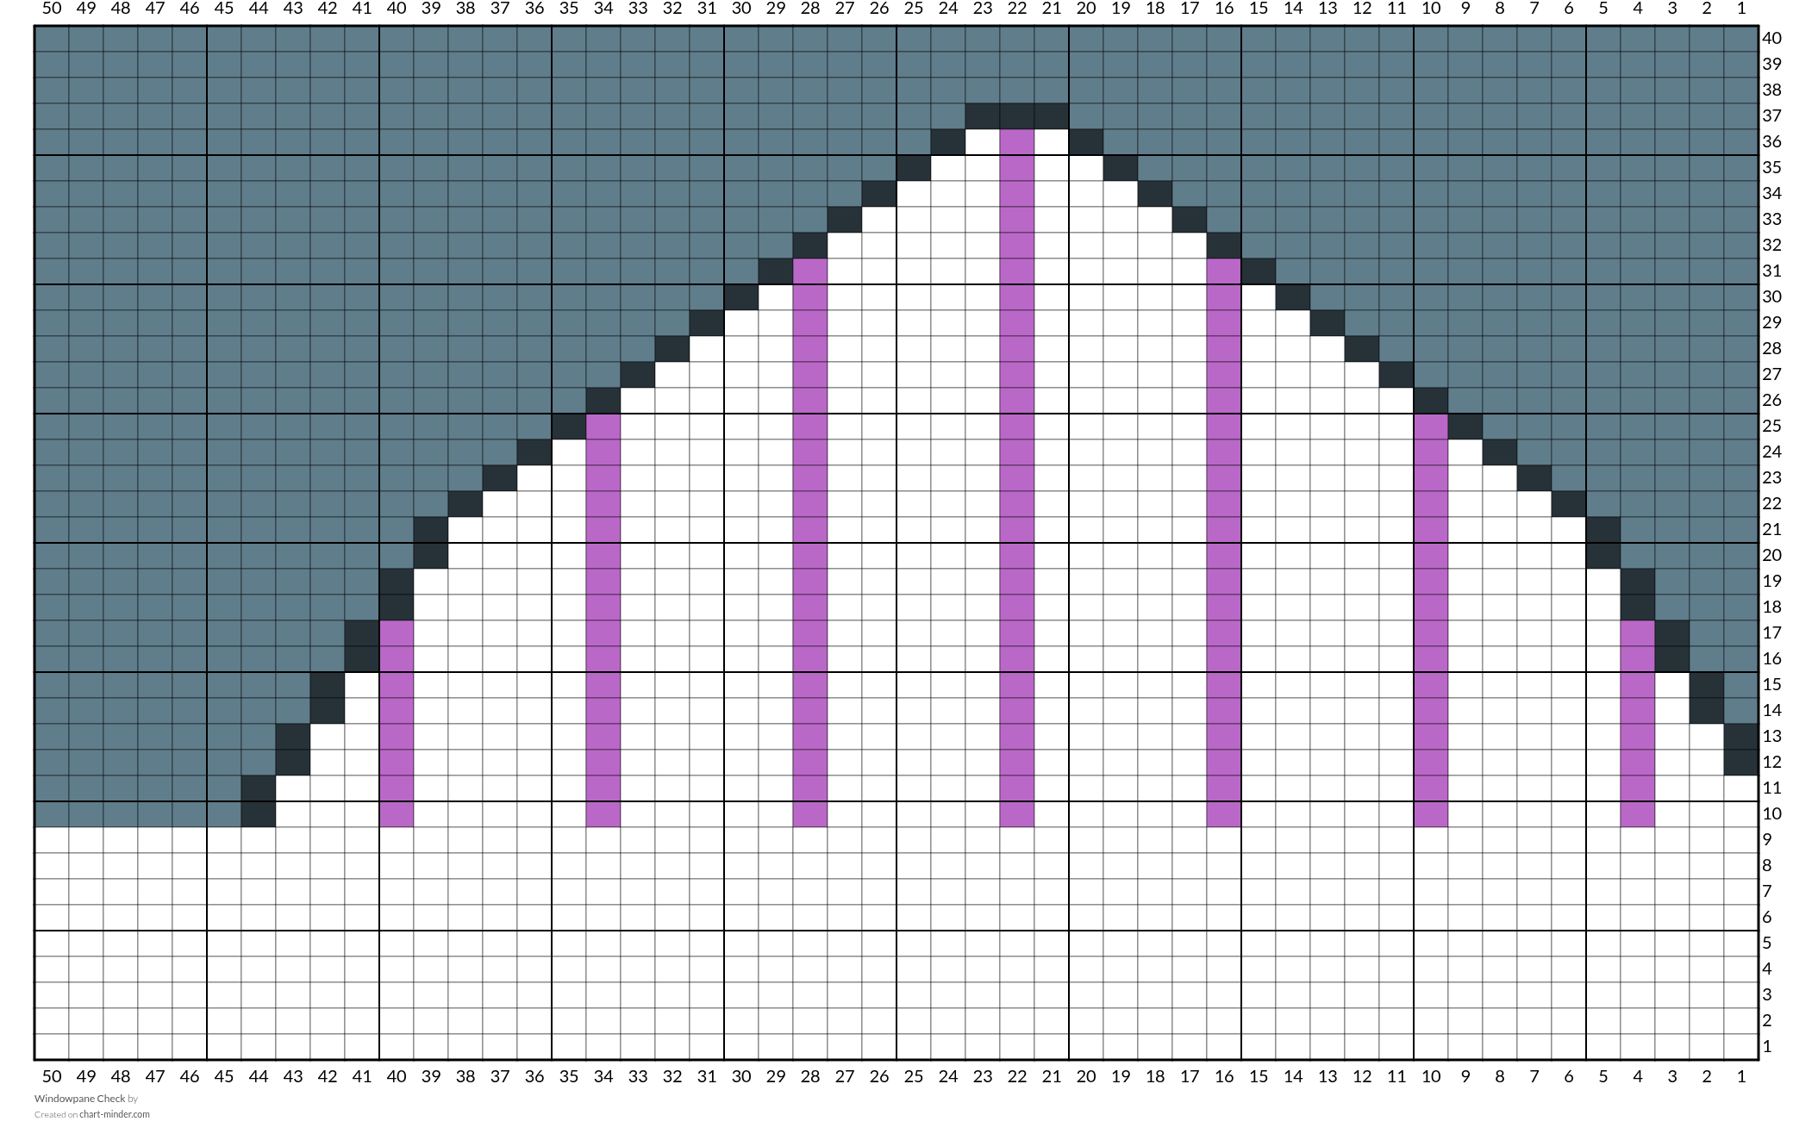
Task: Click row number label 40 on the right
Action: coord(1771,38)
